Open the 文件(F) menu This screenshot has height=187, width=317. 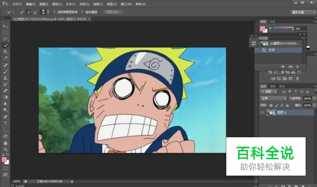tap(17, 4)
